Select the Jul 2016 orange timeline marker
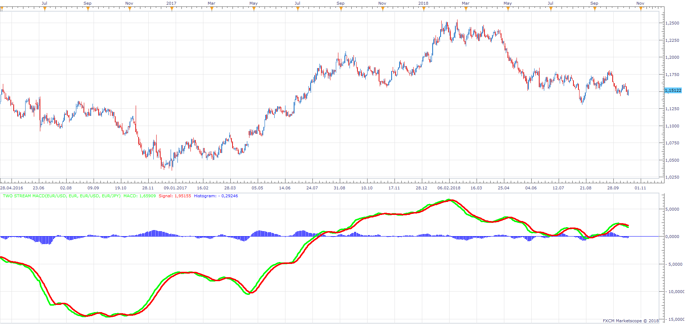The image size is (685, 324). click(45, 9)
